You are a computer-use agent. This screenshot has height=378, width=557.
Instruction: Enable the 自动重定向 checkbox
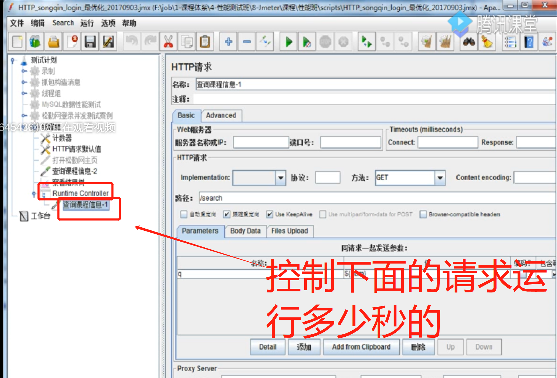(184, 214)
